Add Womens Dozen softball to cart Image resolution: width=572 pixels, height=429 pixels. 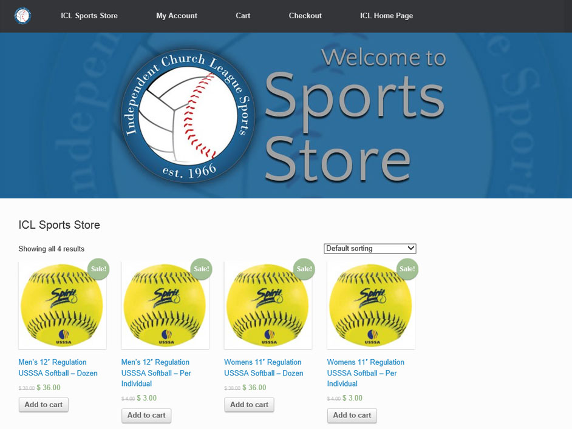249,405
